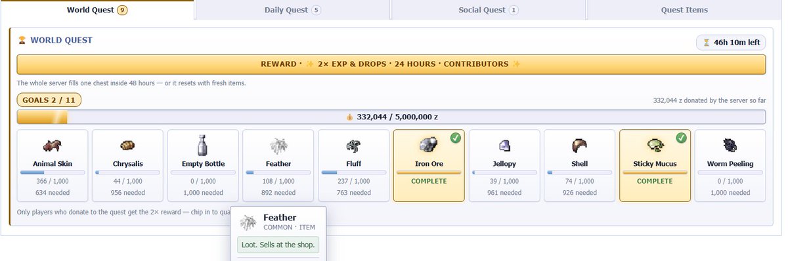Click the GOALS 2 / 11 badge

tap(49, 100)
